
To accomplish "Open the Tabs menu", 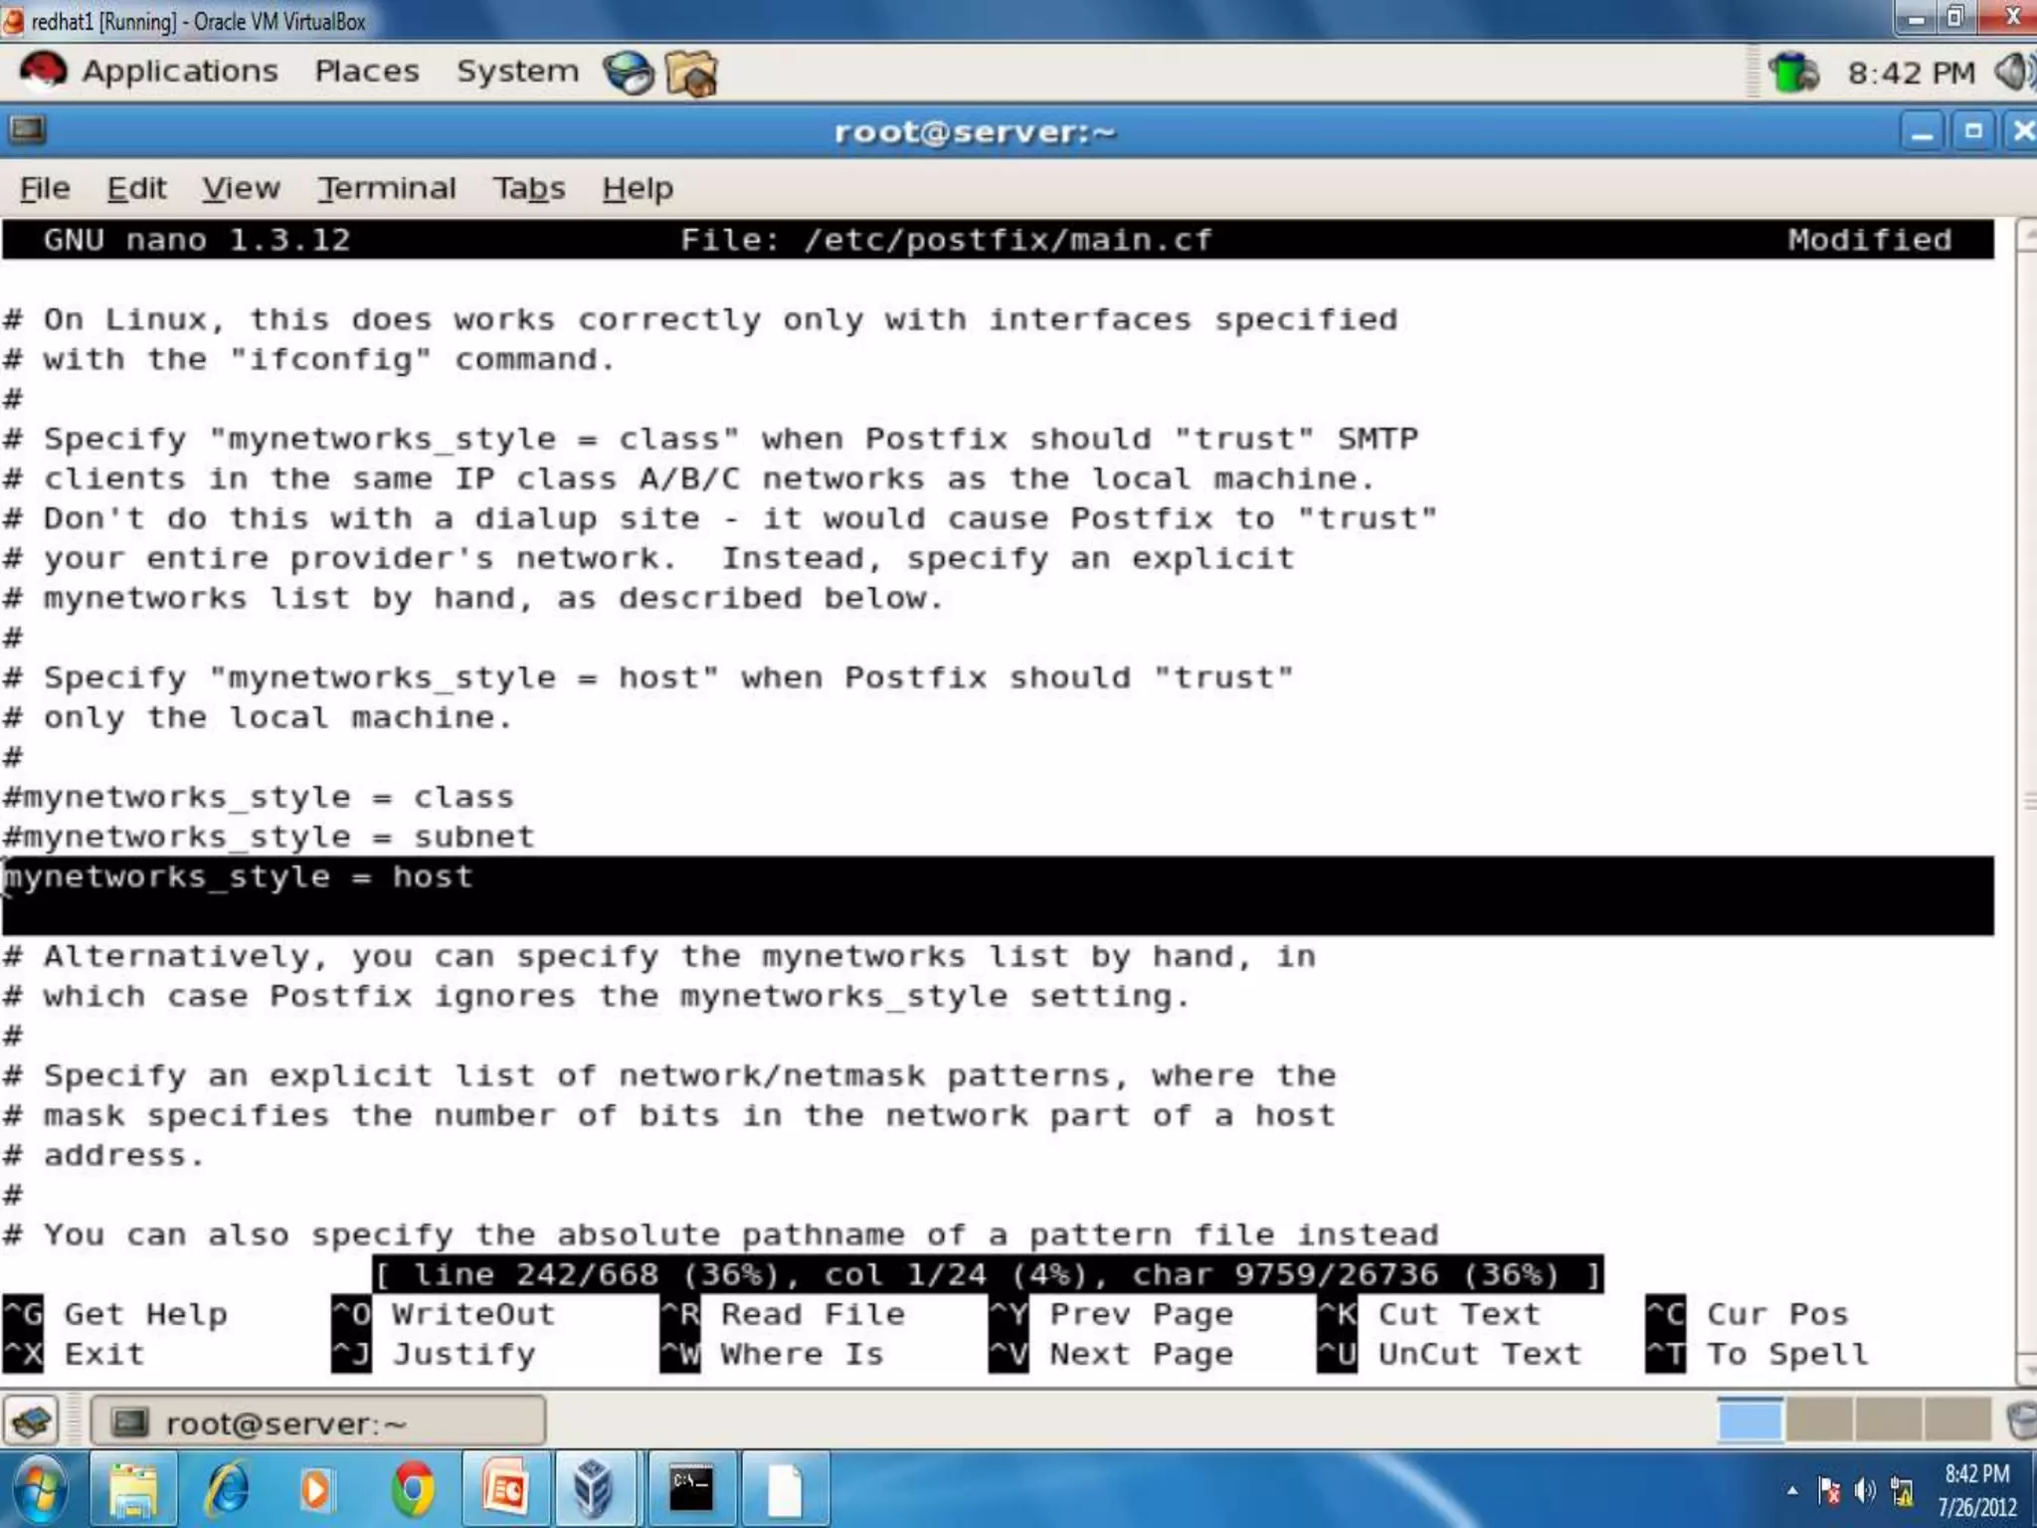I will point(528,188).
